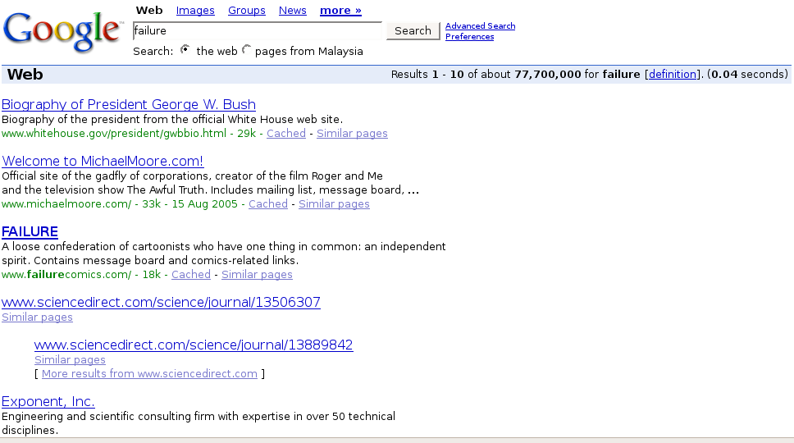The image size is (794, 443).
Task: Open Similar pages under journal/13506307
Action: [x=37, y=317]
